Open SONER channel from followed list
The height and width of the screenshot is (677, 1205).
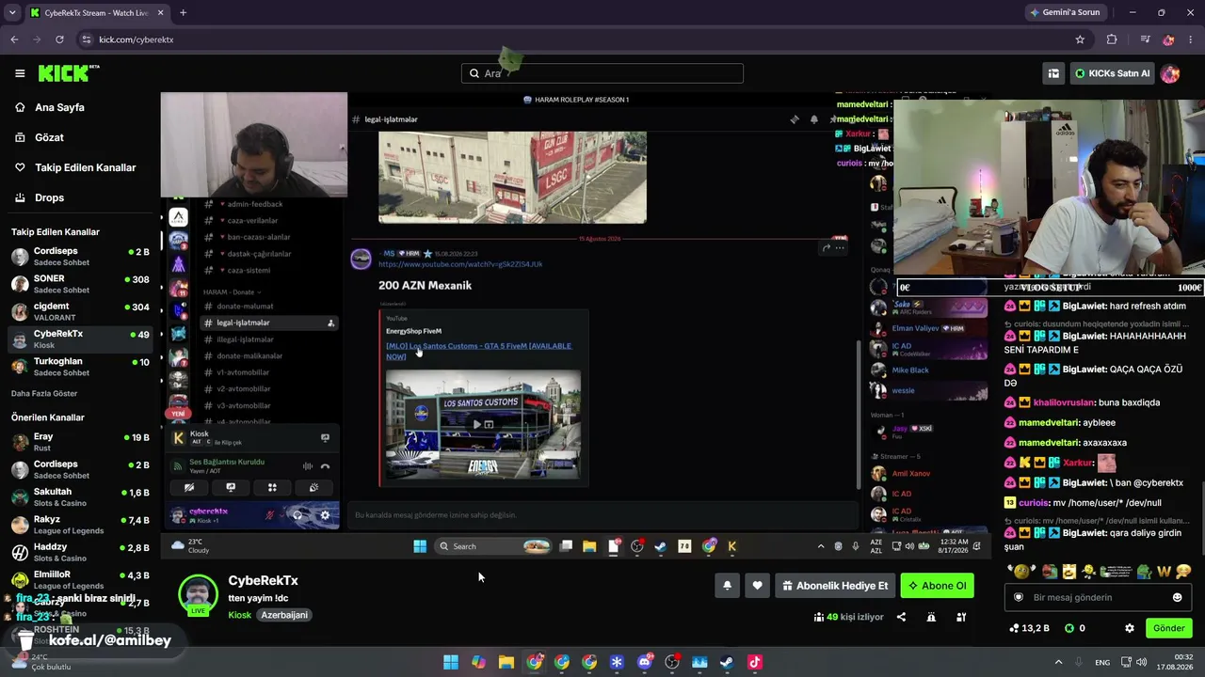80,284
